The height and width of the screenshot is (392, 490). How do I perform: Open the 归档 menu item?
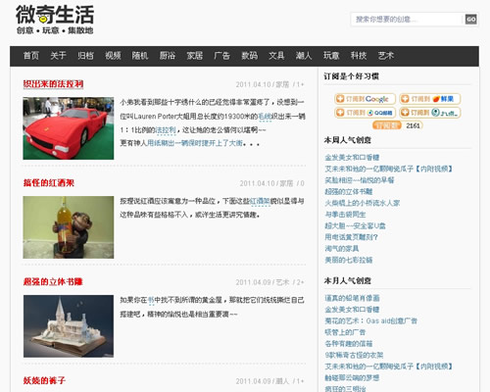click(85, 56)
